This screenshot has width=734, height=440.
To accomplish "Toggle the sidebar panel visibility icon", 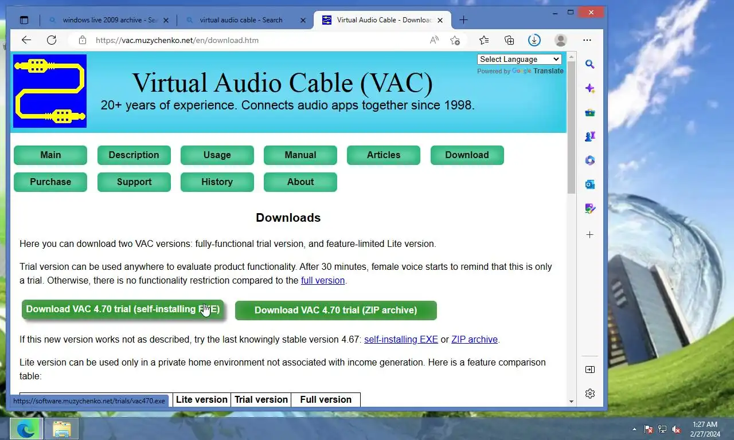I will coord(590,370).
